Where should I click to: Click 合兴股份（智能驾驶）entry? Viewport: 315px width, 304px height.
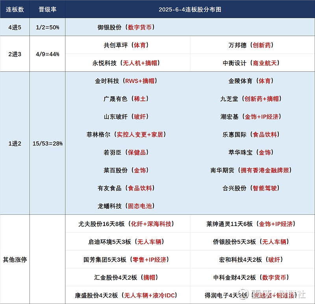251,188
